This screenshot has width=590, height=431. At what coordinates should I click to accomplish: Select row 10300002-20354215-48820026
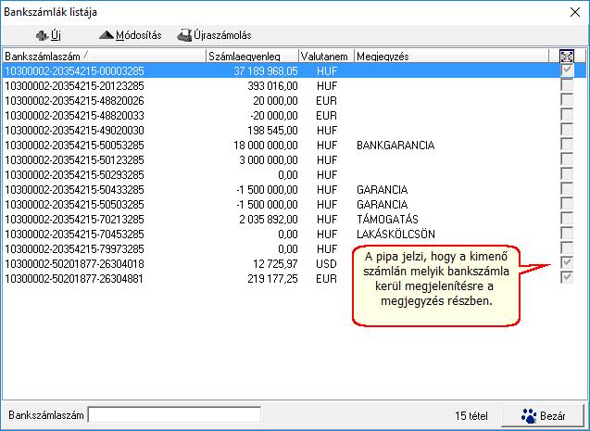pyautogui.click(x=295, y=100)
